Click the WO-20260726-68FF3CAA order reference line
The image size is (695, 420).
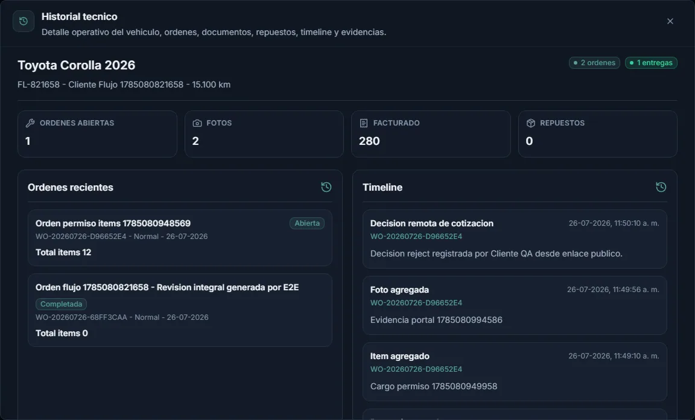pyautogui.click(x=122, y=317)
